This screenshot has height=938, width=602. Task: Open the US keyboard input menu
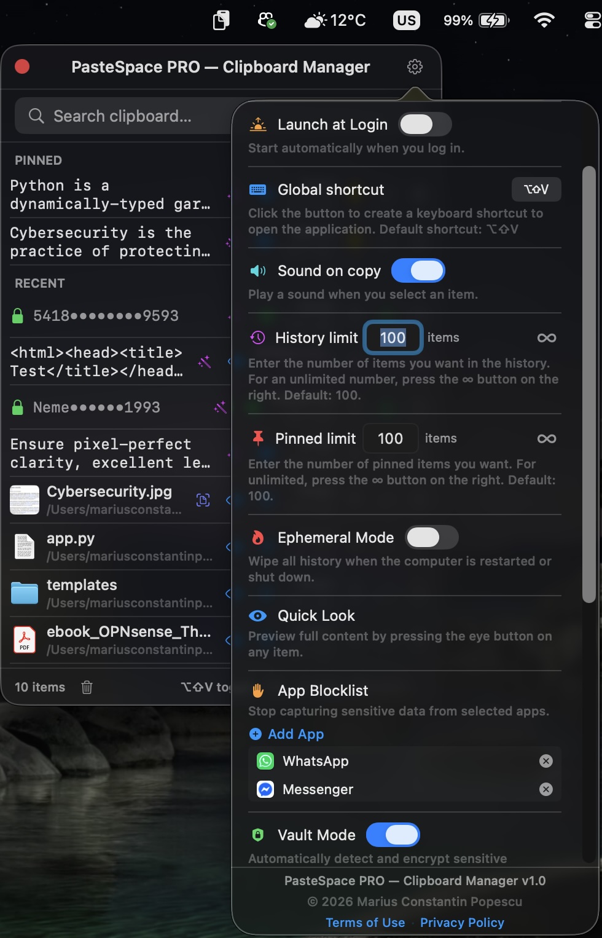tap(406, 20)
